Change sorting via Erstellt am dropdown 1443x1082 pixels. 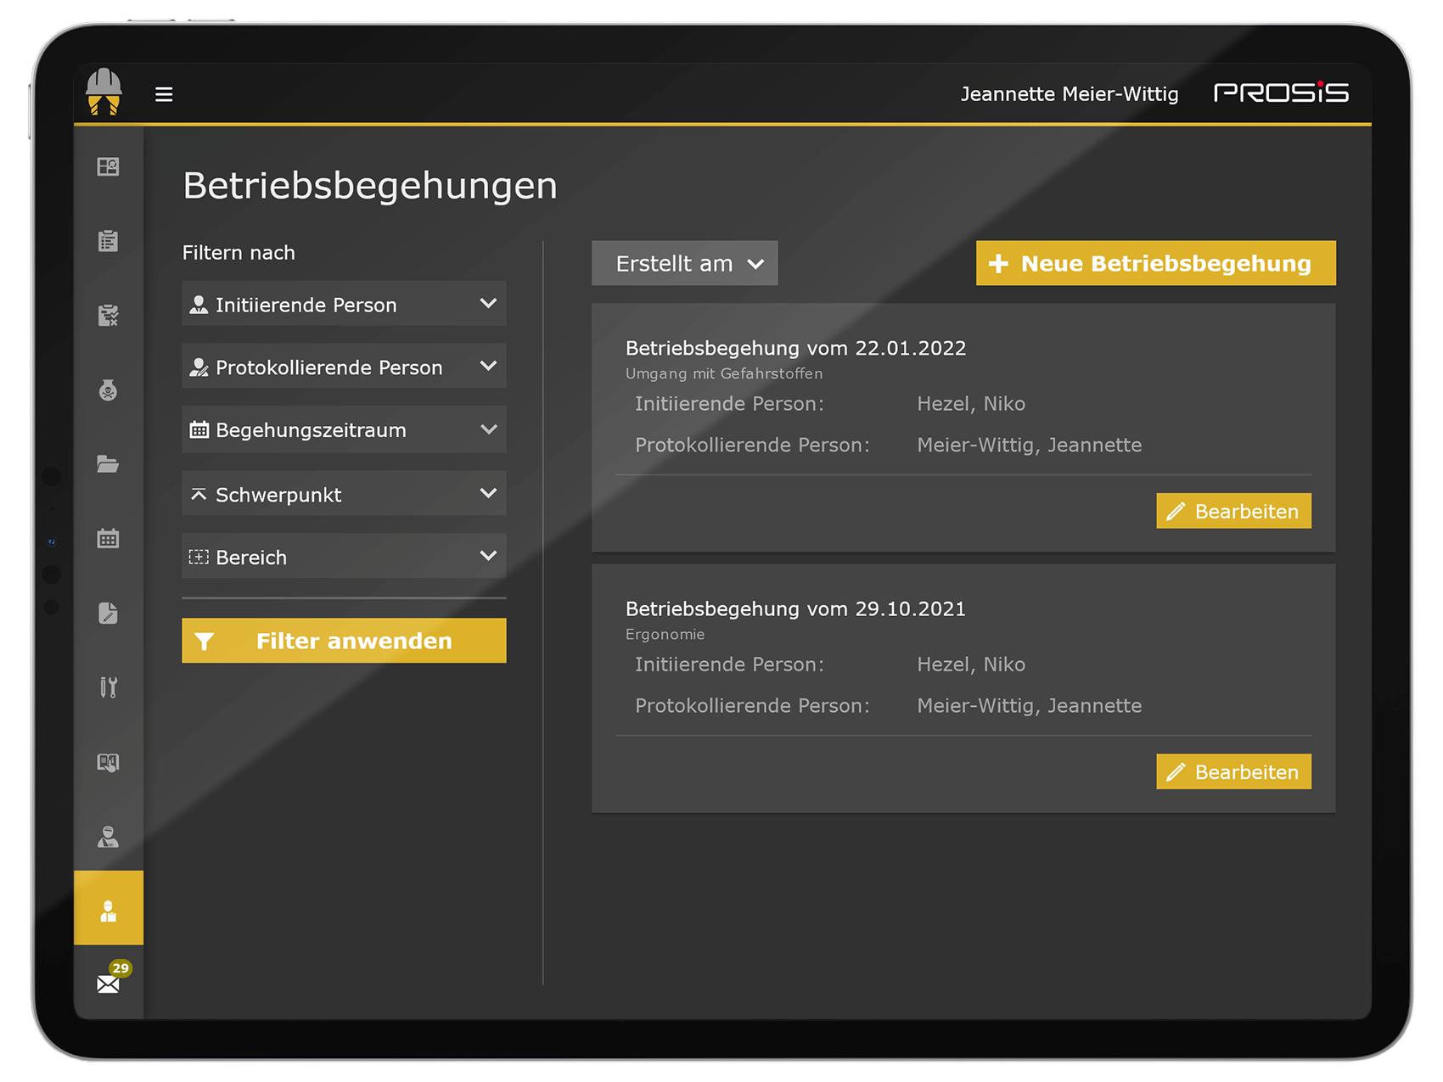684,263
